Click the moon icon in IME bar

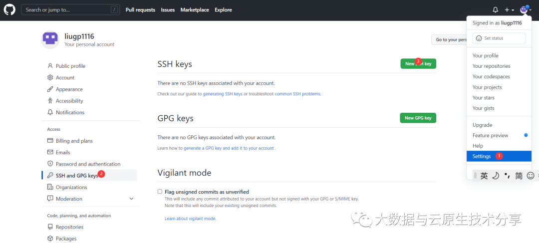coord(496,176)
